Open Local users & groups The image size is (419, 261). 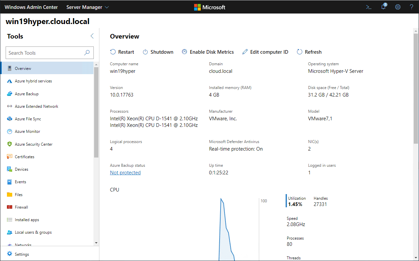click(x=33, y=232)
